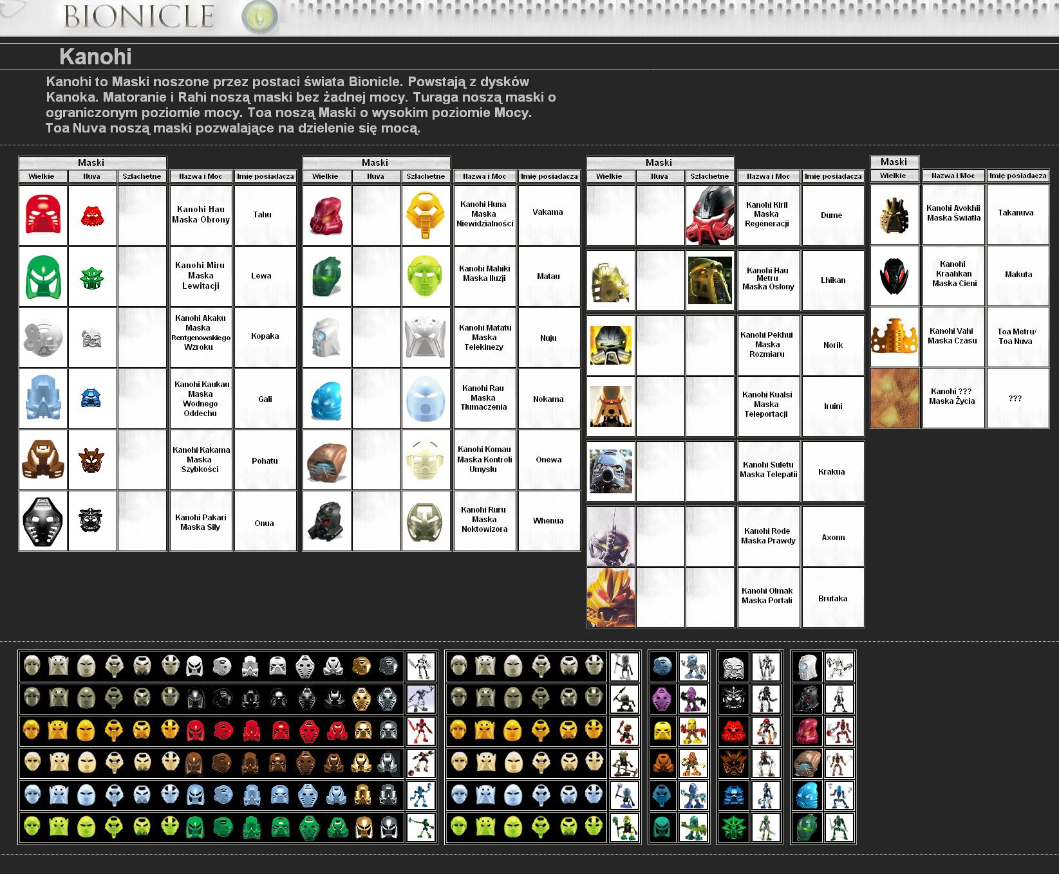1059x874 pixels.
Task: Click the "Kanohi Mahiki Maska Iluzji" cell
Action: [485, 276]
